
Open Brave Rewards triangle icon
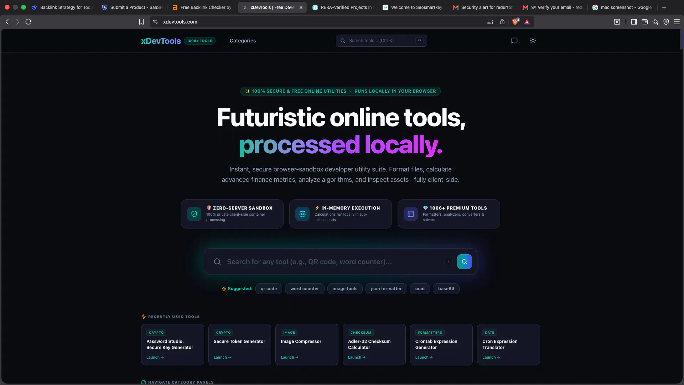click(x=527, y=22)
